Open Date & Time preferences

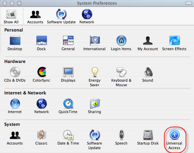coord(68,135)
